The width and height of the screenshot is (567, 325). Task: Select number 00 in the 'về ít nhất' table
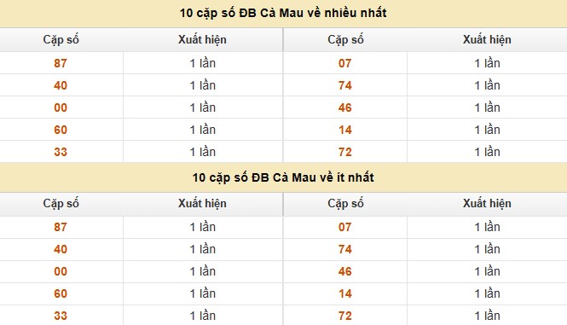point(61,271)
